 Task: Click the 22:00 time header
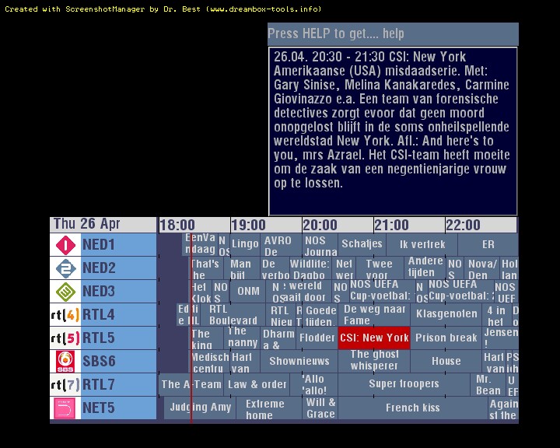pos(481,225)
